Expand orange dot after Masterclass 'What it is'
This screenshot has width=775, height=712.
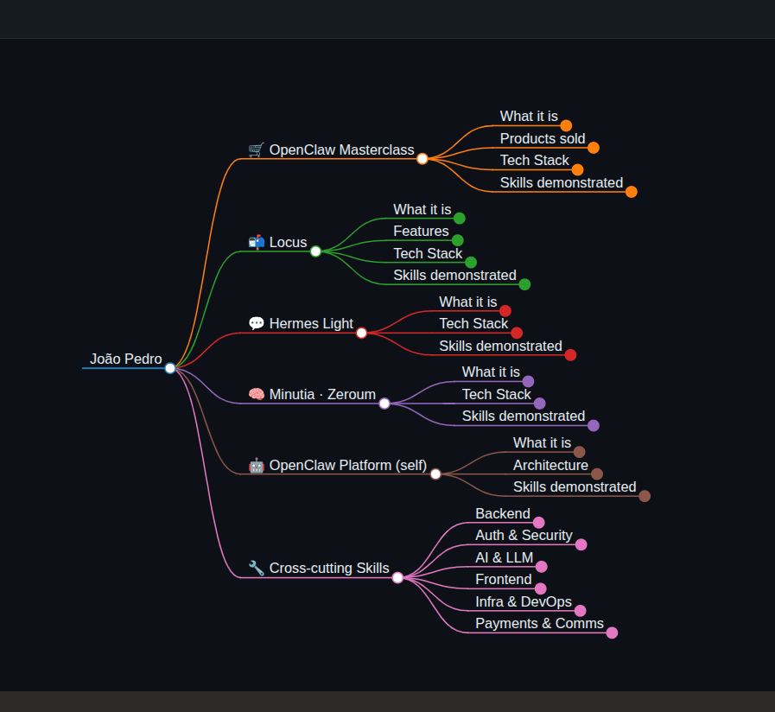[x=566, y=125]
